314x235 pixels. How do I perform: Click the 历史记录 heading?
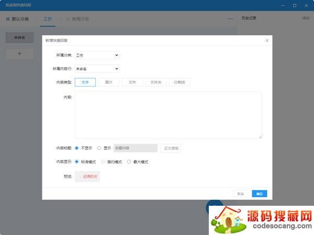pos(249,18)
